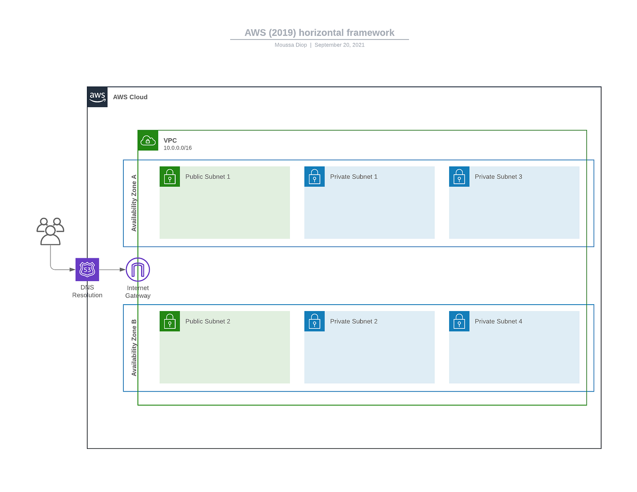Select the 10.0.0.0/16 CIDR text
The height and width of the screenshot is (492, 637).
pyautogui.click(x=177, y=148)
